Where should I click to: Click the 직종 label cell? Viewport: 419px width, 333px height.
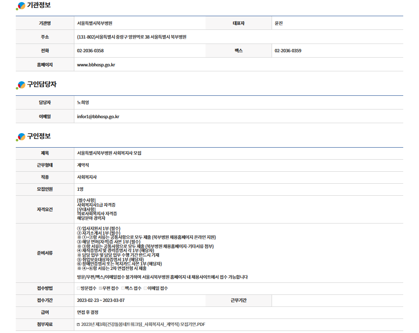coord(45,177)
